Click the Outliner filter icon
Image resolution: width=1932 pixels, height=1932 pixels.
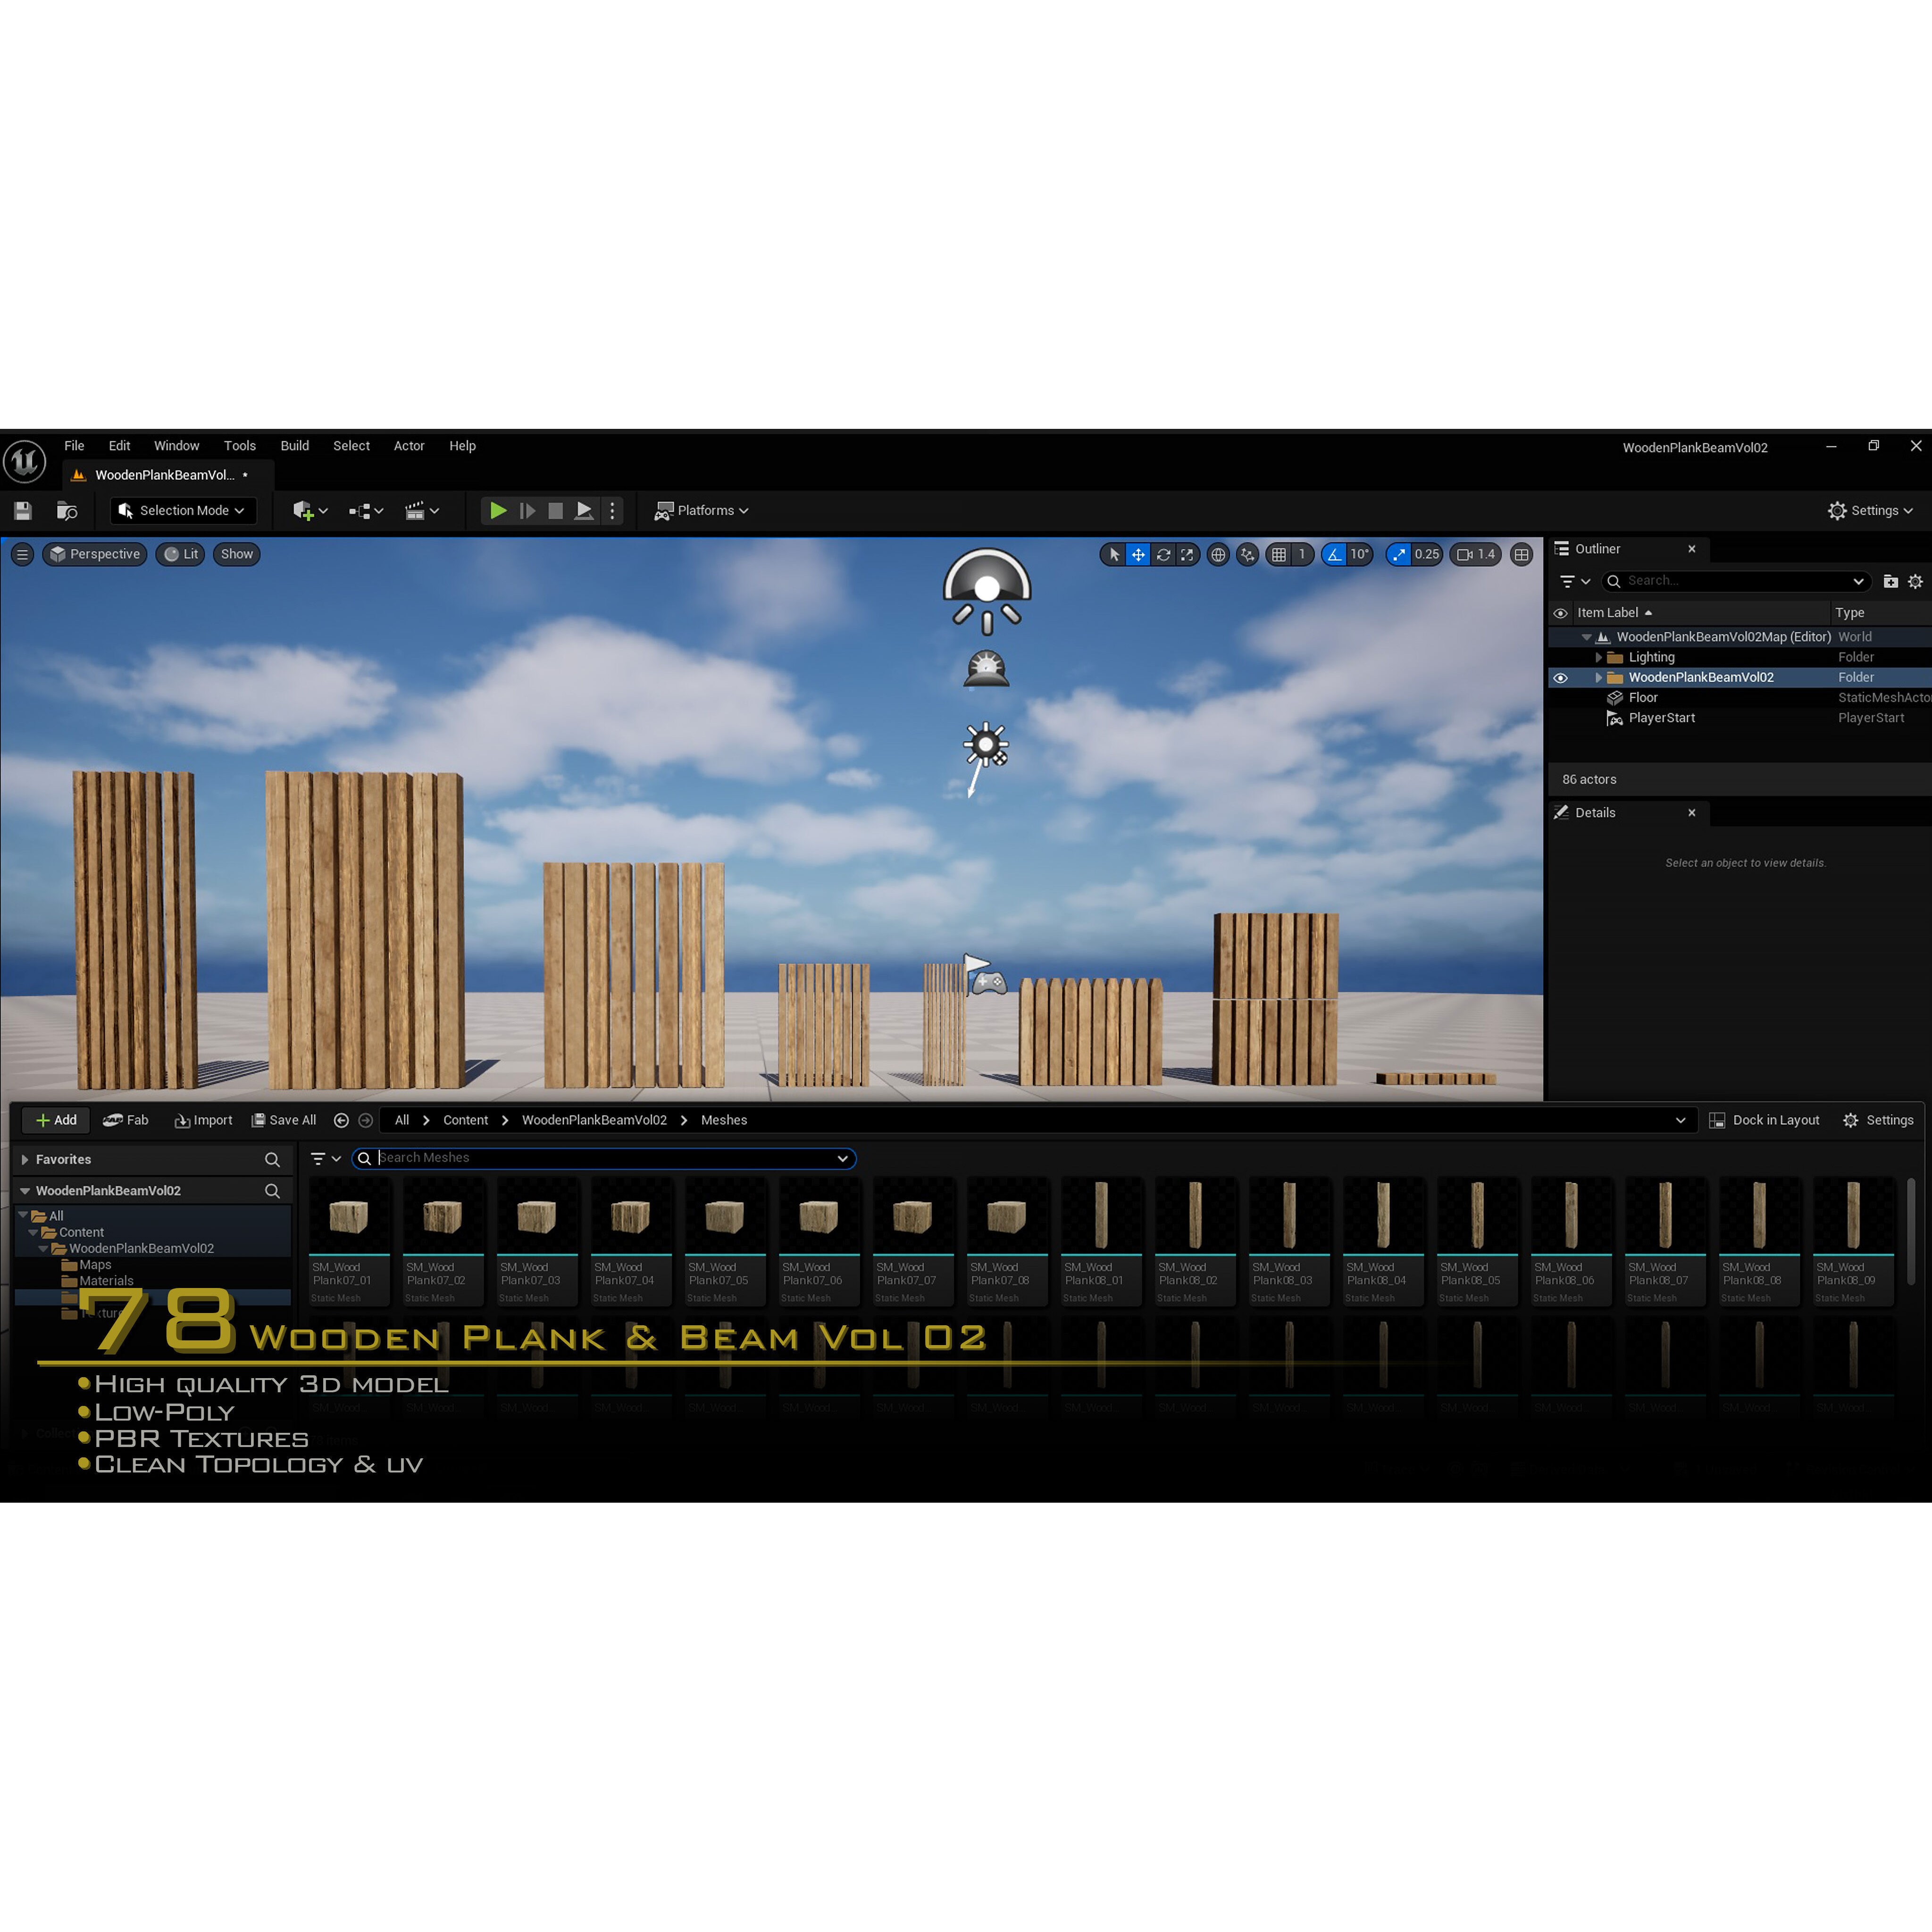point(1575,581)
